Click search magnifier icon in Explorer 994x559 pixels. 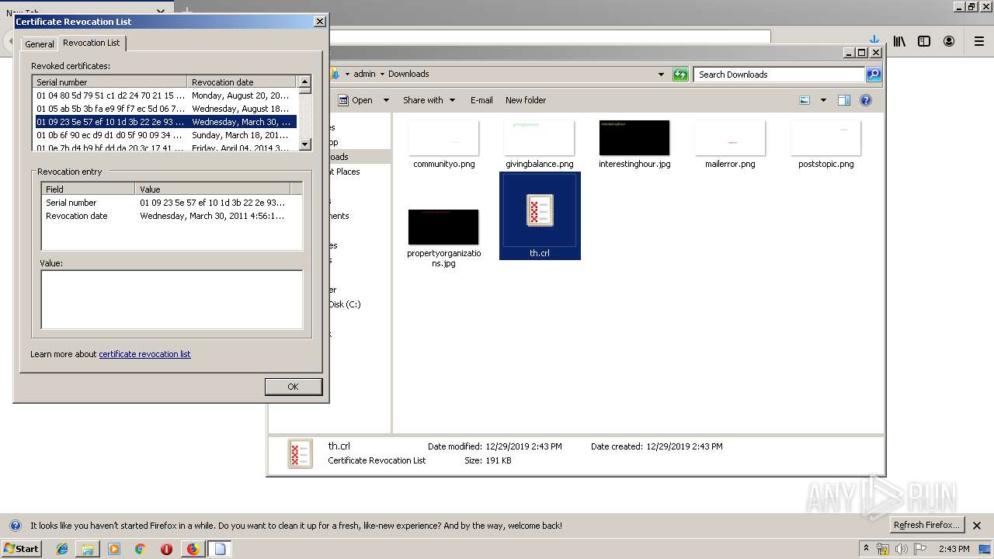874,75
